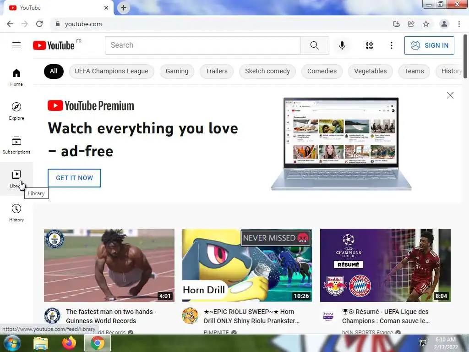Select the Teams chip
The image size is (469, 352).
(x=414, y=71)
